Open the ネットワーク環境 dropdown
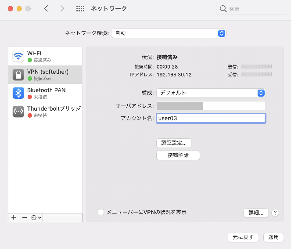The image size is (291, 249). (x=169, y=33)
